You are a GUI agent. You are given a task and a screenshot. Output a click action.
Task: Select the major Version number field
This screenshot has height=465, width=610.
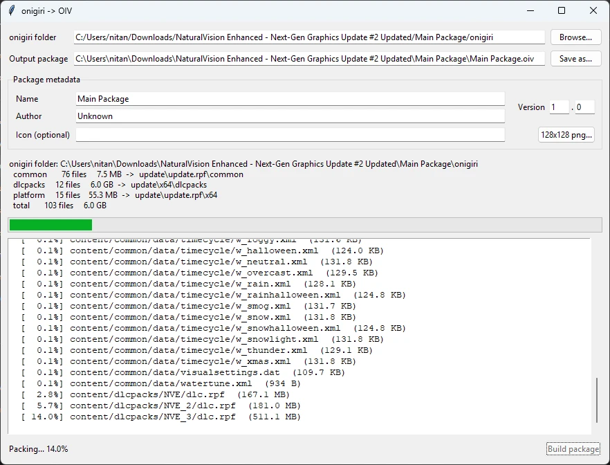(x=559, y=107)
